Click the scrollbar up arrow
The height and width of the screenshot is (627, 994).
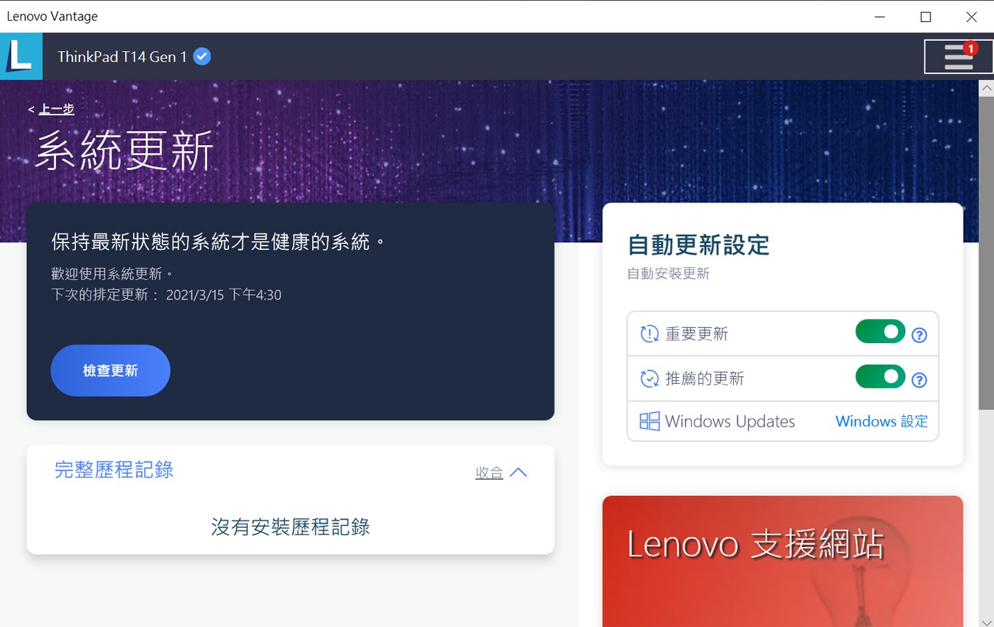point(986,88)
